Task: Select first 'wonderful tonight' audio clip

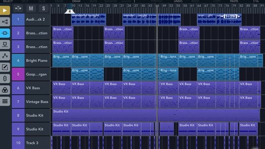Action: click(89, 19)
